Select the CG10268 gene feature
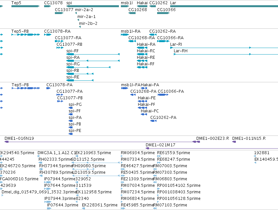The width and height of the screenshot is (278, 210). click(x=132, y=13)
